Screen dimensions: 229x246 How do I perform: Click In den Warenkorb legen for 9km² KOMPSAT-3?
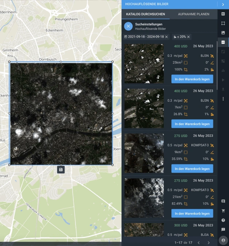pos(192,168)
